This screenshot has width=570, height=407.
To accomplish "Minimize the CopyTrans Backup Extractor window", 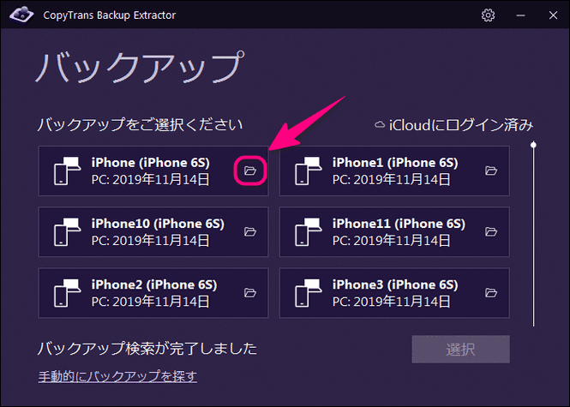I will tap(520, 15).
